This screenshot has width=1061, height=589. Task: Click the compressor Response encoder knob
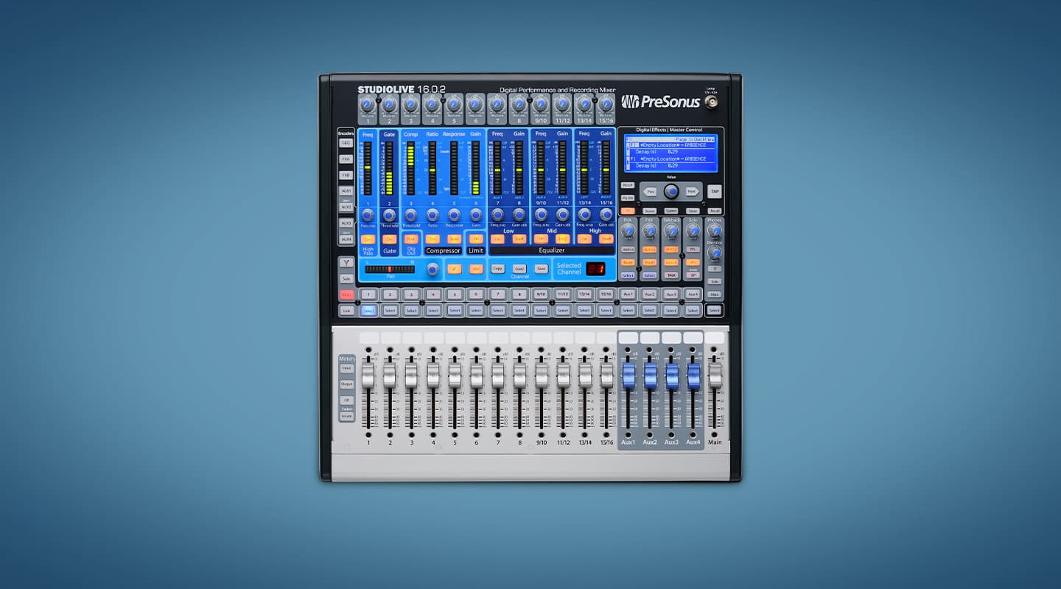click(454, 215)
